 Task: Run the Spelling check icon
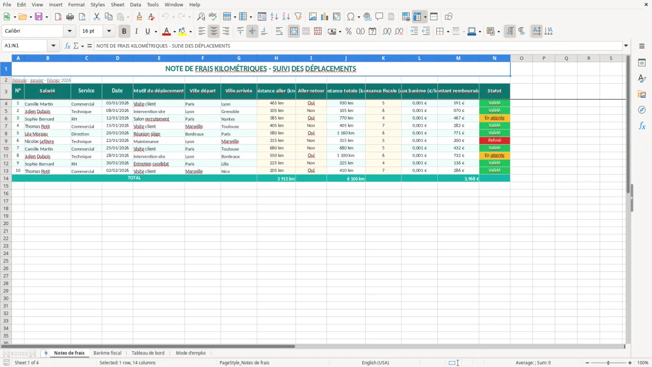pos(213,17)
